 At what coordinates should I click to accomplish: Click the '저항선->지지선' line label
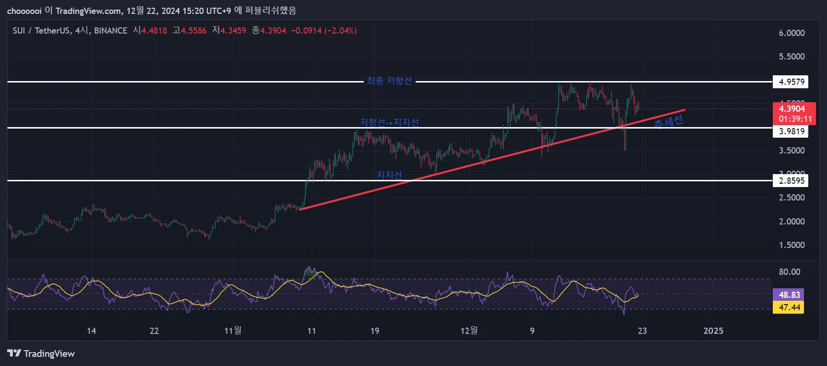(390, 122)
